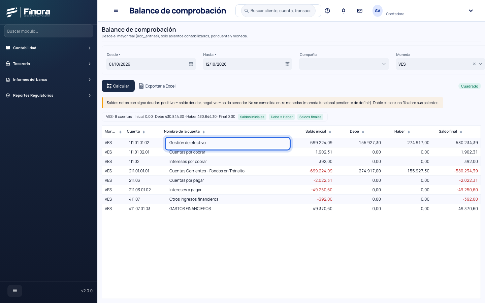Open the Moneda dropdown arrow
This screenshot has width=485, height=303.
(x=481, y=64)
